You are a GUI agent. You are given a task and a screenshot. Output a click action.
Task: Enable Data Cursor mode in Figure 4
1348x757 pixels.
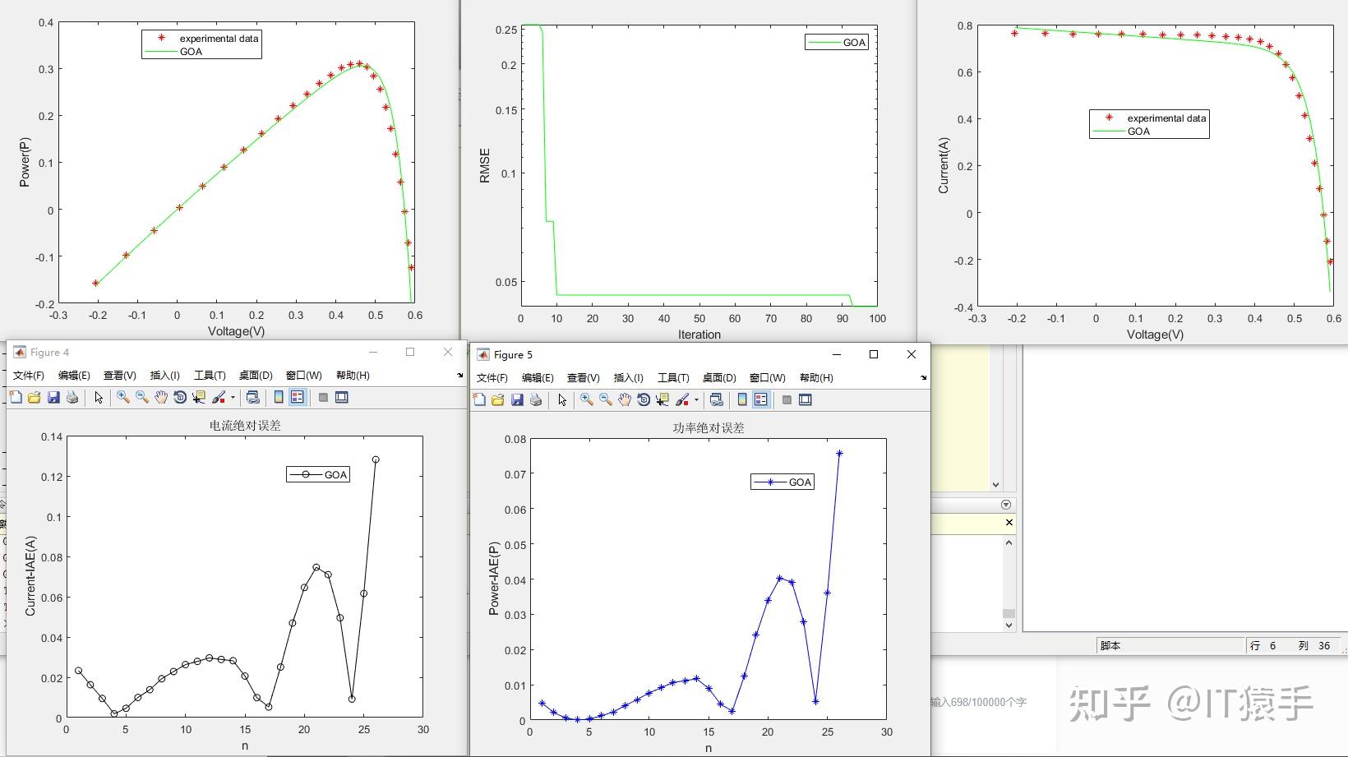coord(198,397)
